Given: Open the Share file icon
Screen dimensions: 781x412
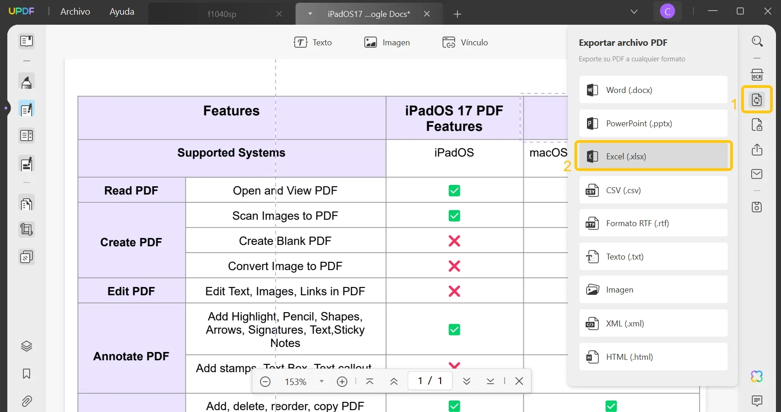Looking at the screenshot, I should (x=757, y=150).
